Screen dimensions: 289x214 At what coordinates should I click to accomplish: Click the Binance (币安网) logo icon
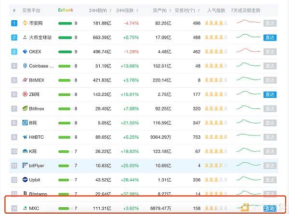[25, 23]
